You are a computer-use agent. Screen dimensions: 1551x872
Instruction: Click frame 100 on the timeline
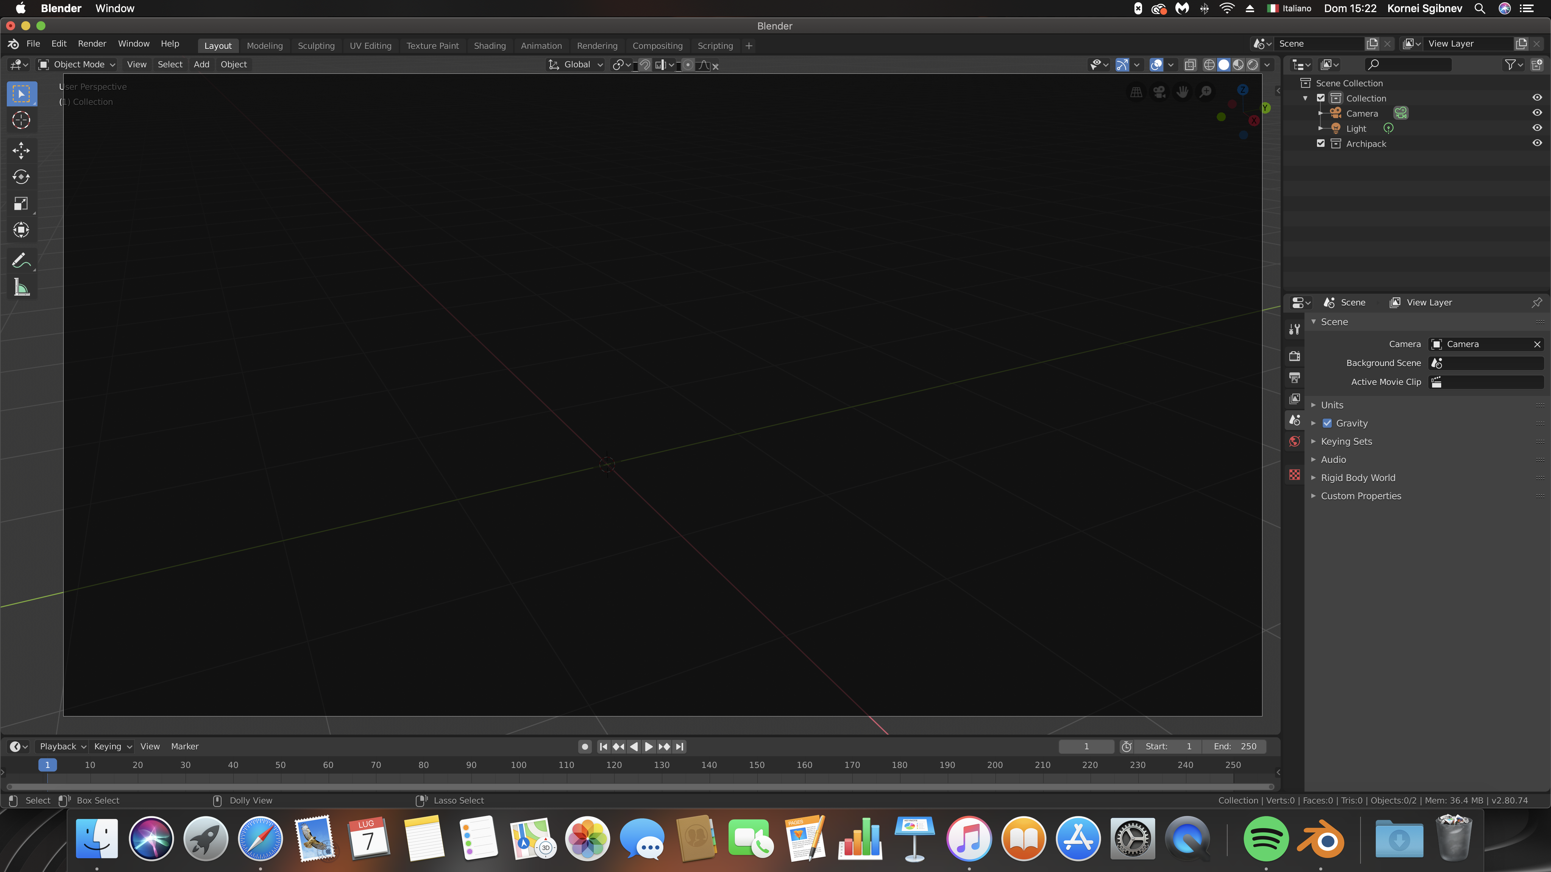tap(518, 765)
